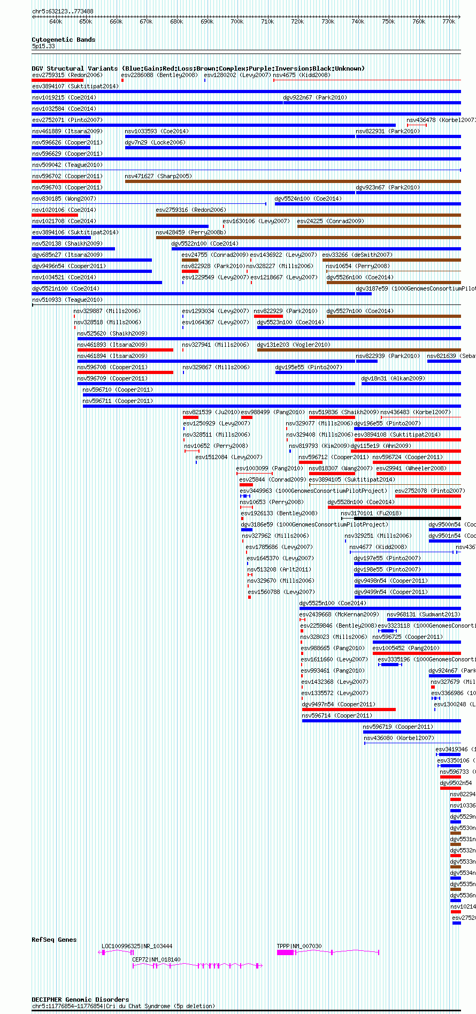Select variant esv2759315 (Redon2006)
The width and height of the screenshot is (476, 1014).
67,75
